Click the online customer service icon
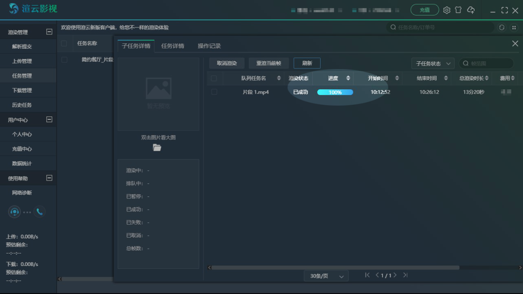Screen dimensions: 523x294 pos(15,211)
